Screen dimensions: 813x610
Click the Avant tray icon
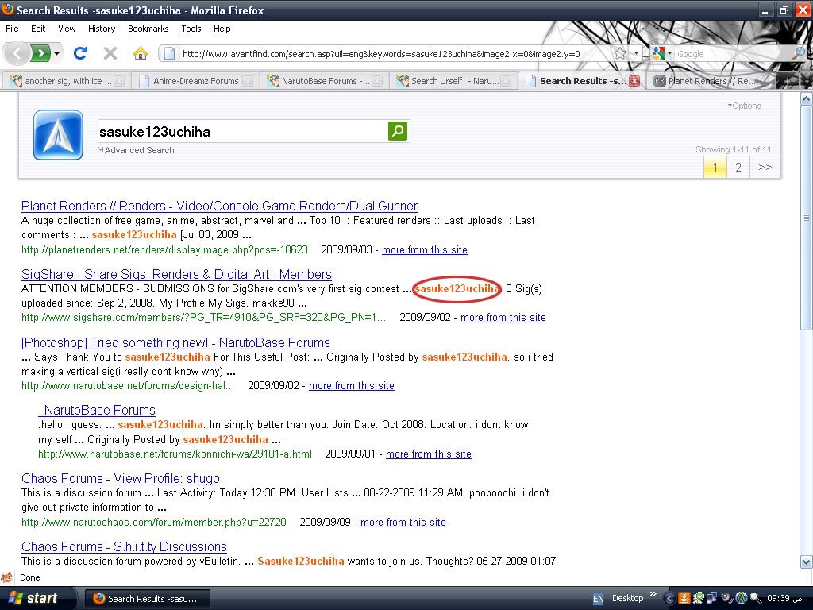click(741, 599)
